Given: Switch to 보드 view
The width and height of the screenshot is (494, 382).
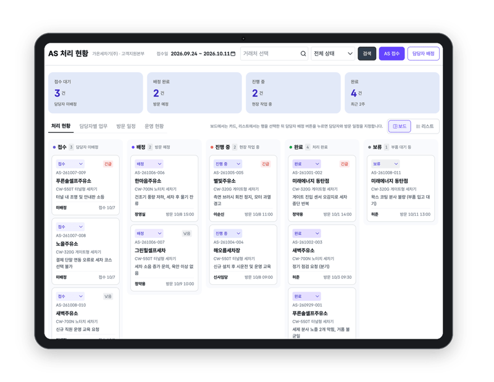Looking at the screenshot, I should point(400,126).
